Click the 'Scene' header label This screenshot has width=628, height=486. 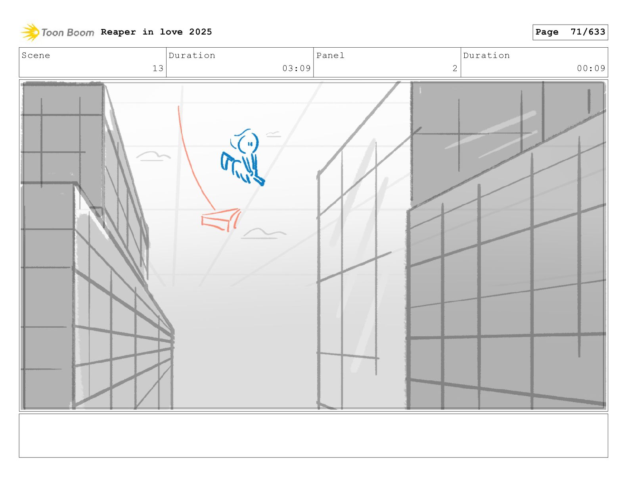tap(36, 56)
